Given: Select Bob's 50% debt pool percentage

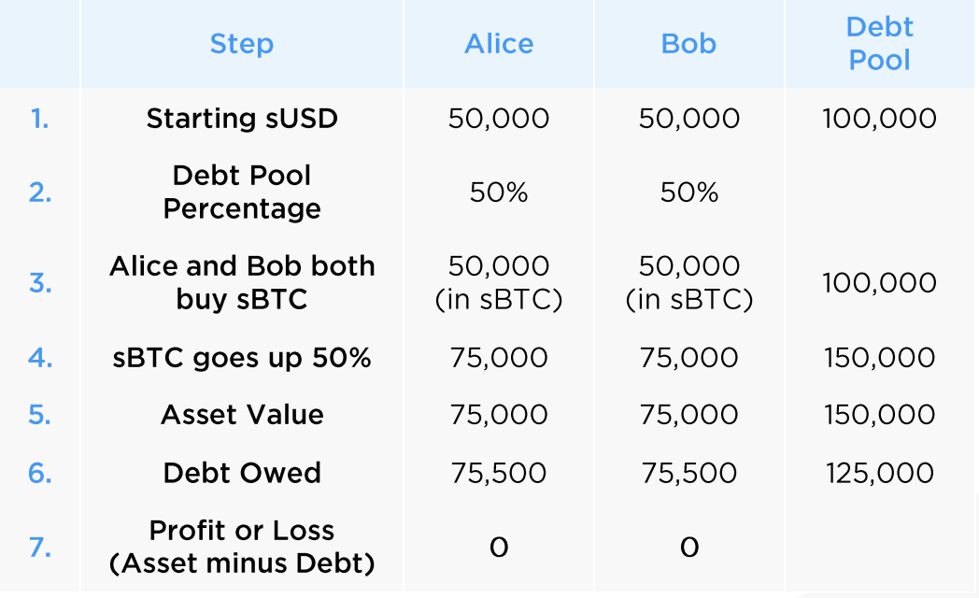Looking at the screenshot, I should click(689, 192).
